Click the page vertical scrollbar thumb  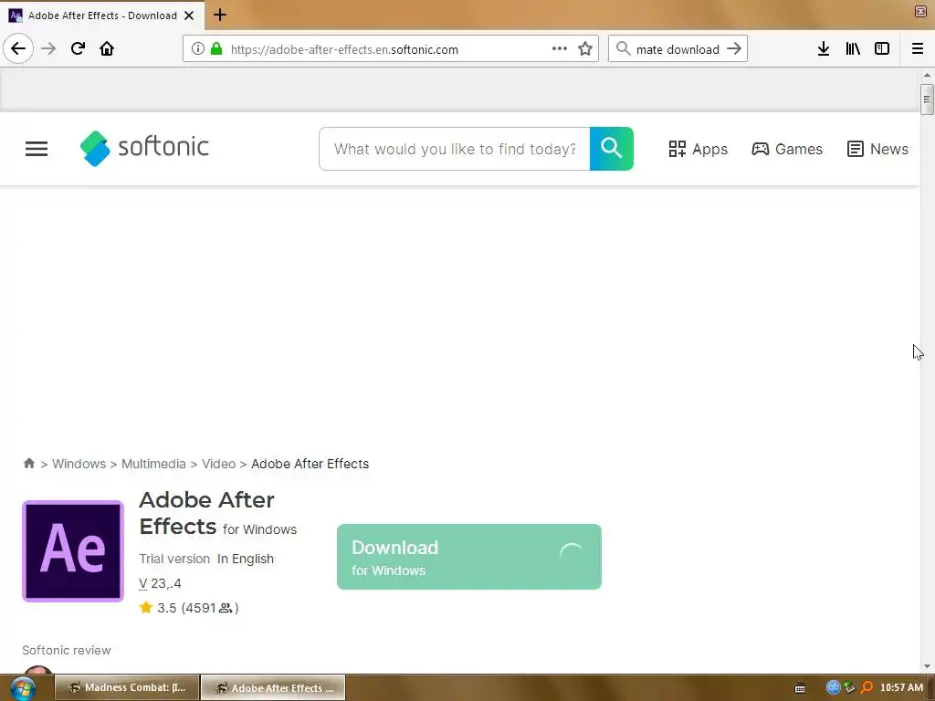click(927, 99)
